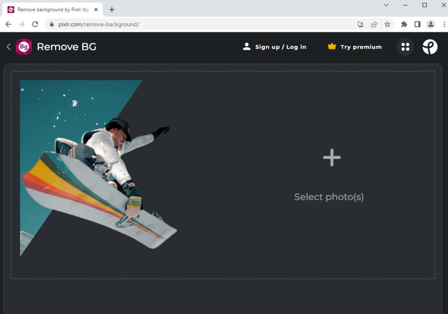Bookmark this page with the star icon
Screen dimensions: 448x314
387,24
